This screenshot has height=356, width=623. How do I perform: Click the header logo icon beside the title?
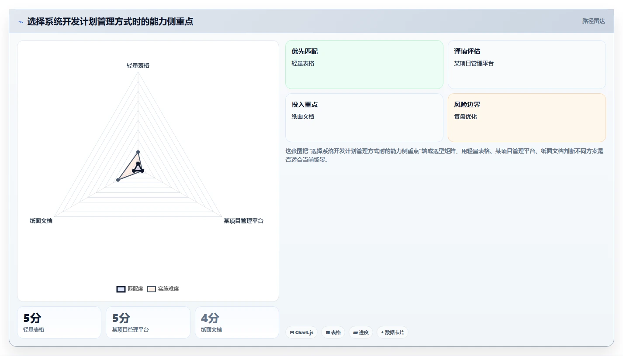pos(21,22)
